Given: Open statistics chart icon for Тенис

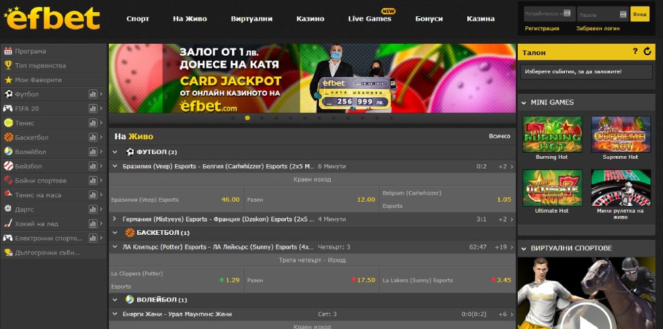Looking at the screenshot, I should point(93,123).
